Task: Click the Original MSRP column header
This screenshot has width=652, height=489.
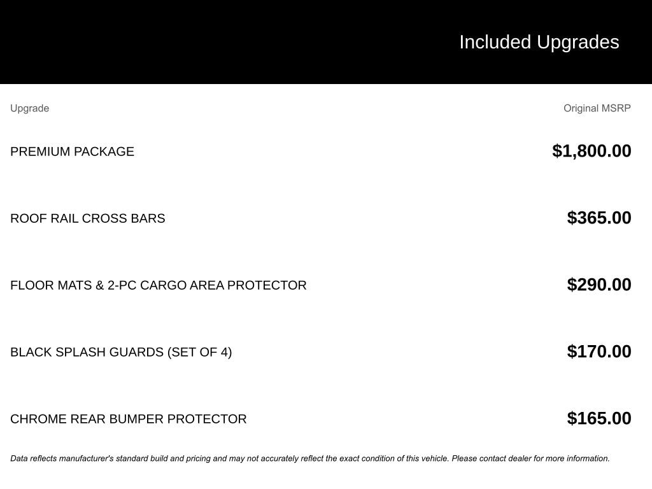Action: tap(597, 108)
